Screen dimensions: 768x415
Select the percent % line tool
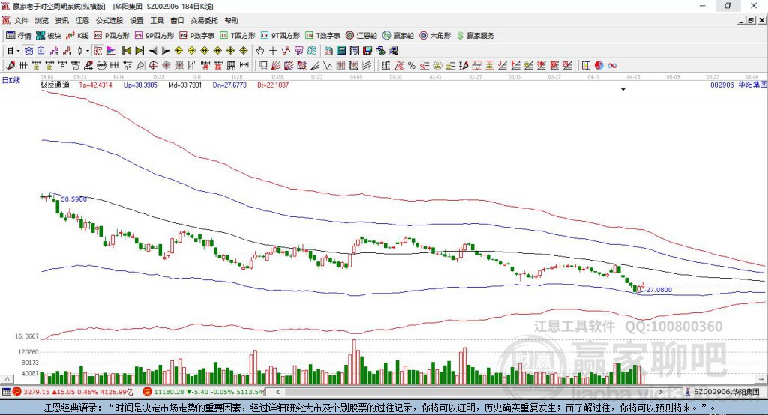pos(412,66)
